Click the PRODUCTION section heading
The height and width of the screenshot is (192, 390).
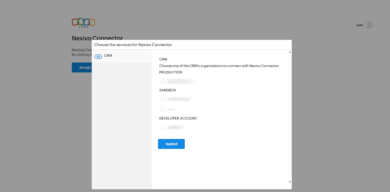(171, 72)
